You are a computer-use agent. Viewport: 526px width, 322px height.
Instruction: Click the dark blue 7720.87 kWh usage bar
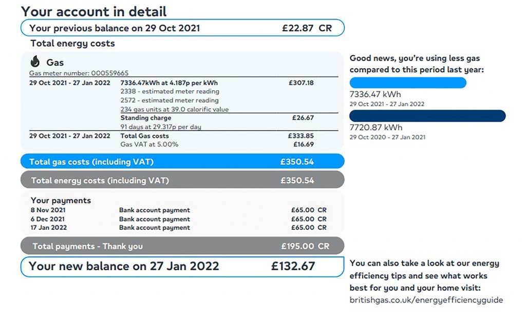tap(427, 116)
